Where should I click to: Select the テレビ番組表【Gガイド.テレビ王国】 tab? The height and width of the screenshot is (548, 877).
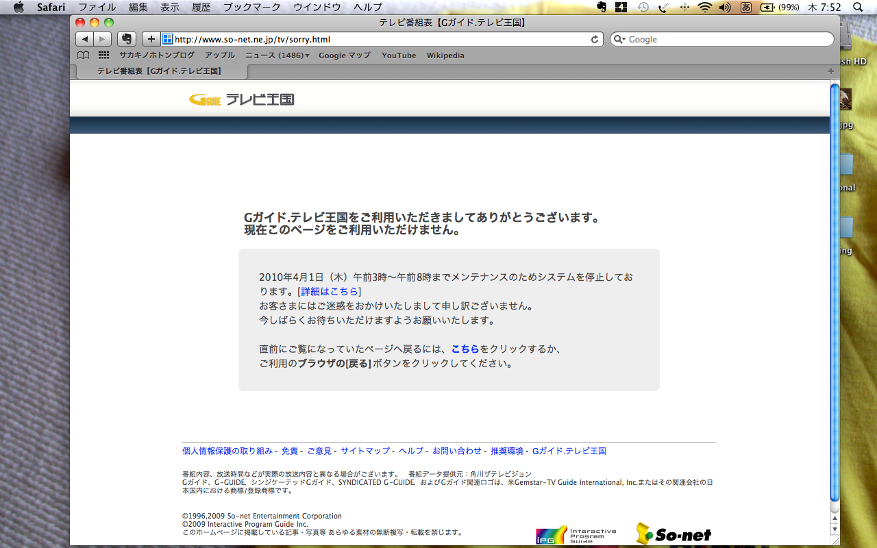click(159, 71)
